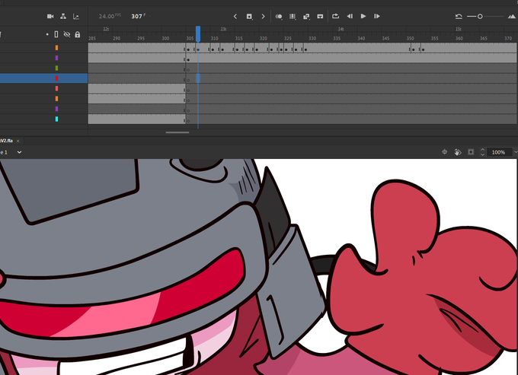The width and height of the screenshot is (518, 375).
Task: Toggle loop playback
Action: (336, 16)
